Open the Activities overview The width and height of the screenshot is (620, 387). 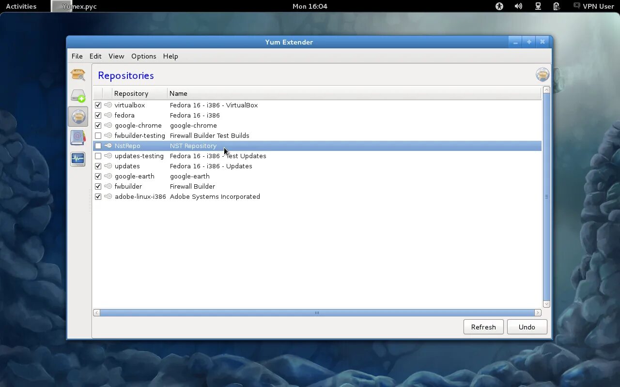coord(21,6)
